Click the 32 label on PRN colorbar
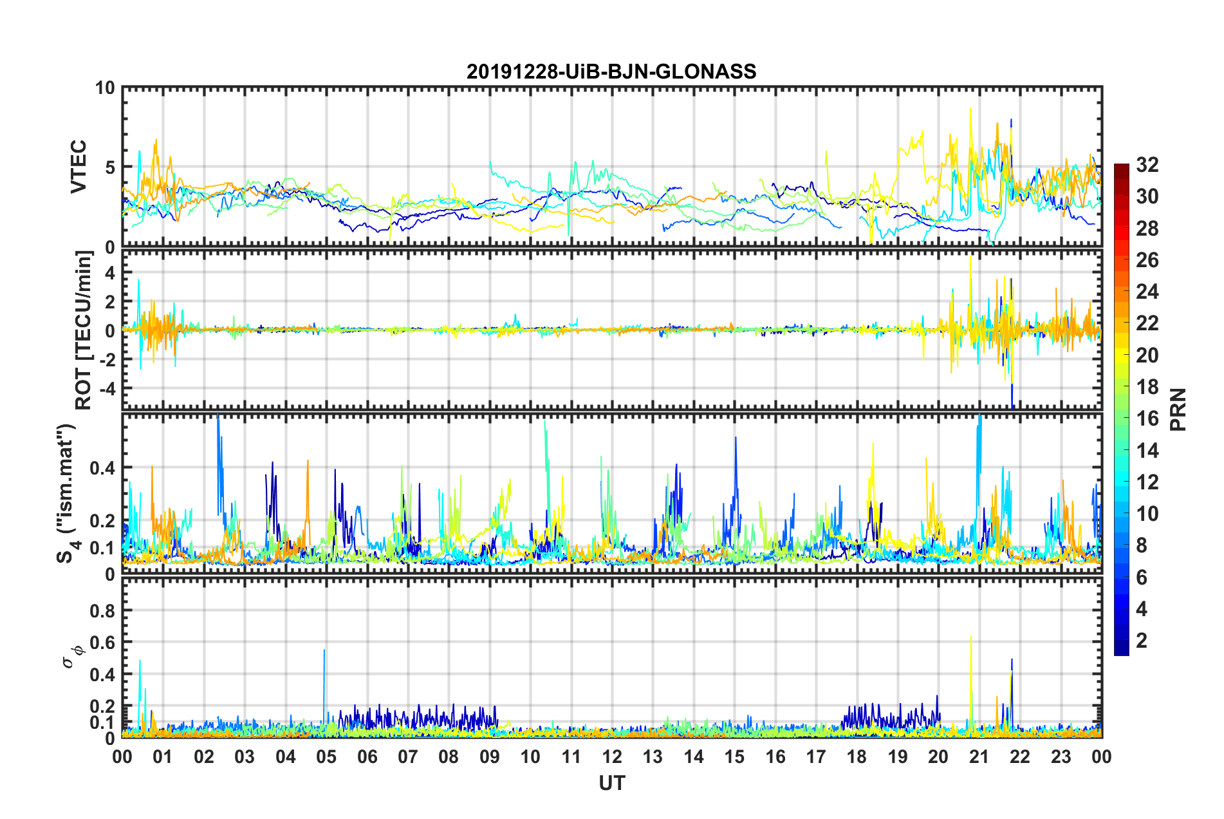Screen dimensions: 1224x819 tap(1147, 165)
